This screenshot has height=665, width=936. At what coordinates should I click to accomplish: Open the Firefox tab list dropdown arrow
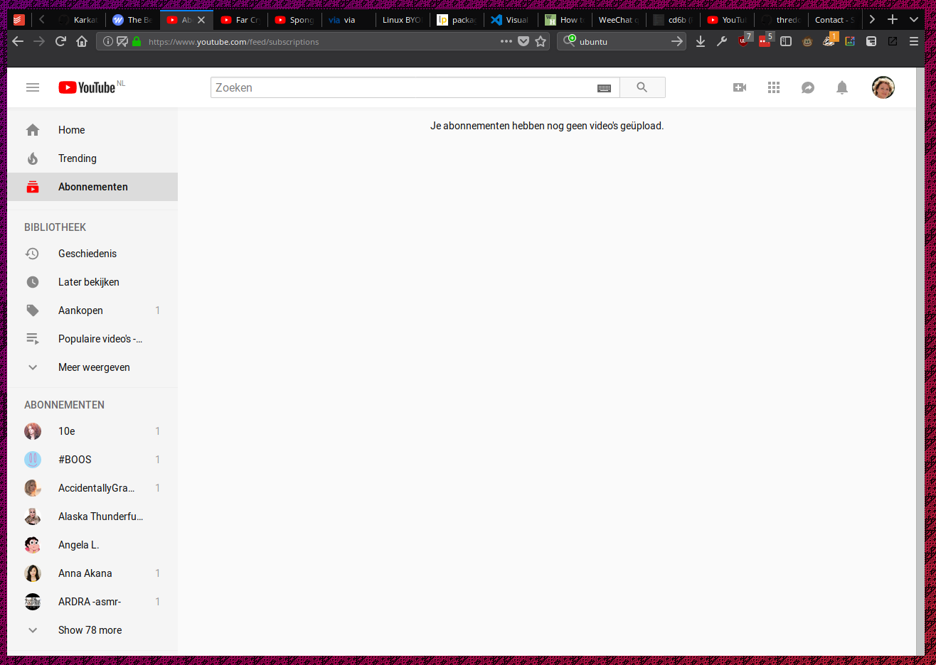pos(914,20)
